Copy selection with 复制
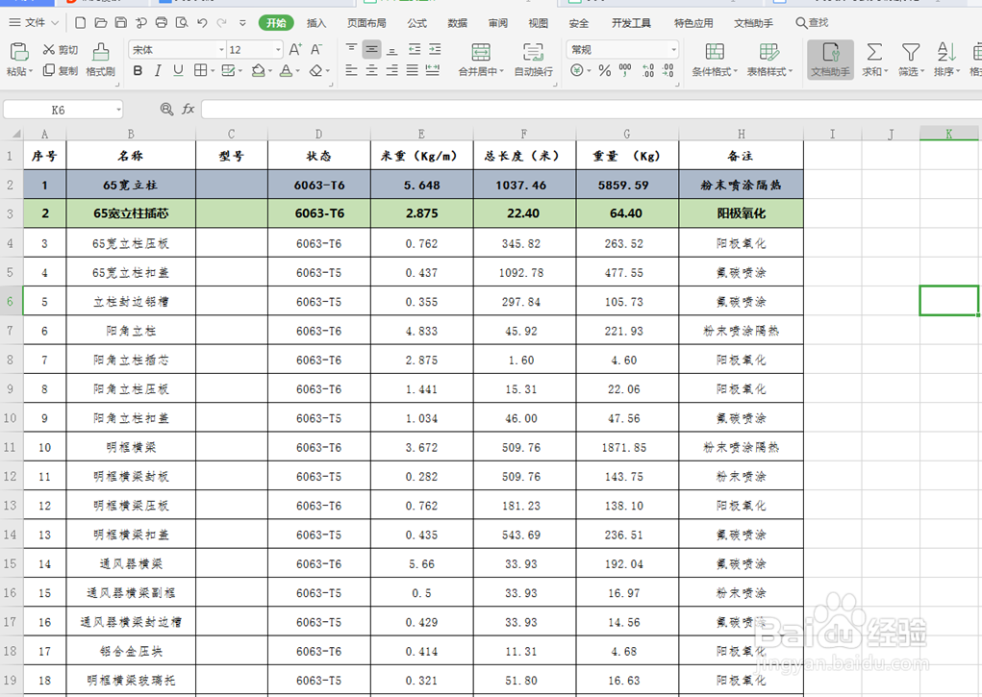The height and width of the screenshot is (697, 982). (x=61, y=71)
